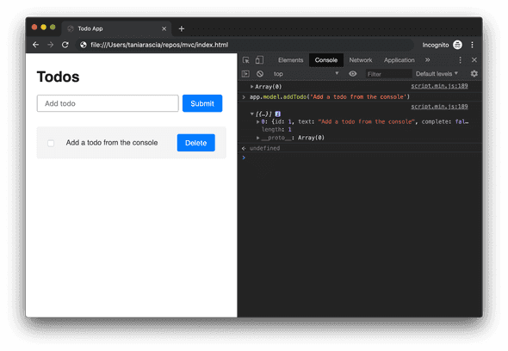Click the todo text 'Add a todo from the console'

112,143
